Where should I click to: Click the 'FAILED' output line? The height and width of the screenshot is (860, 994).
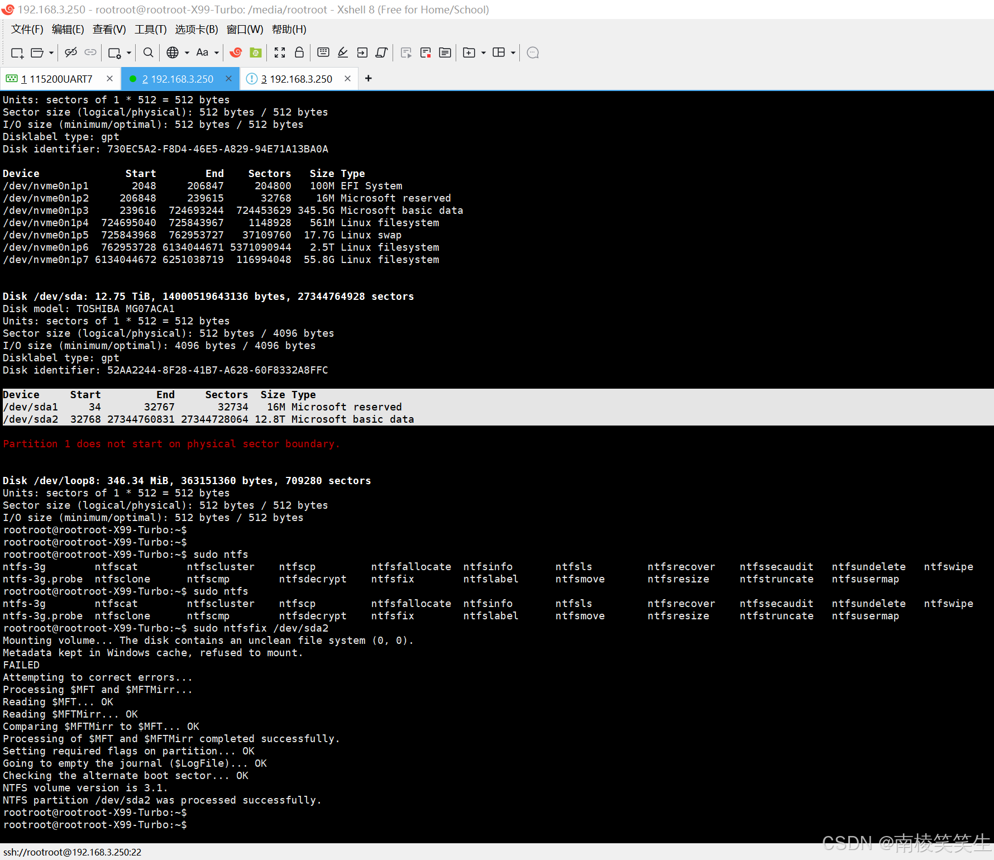click(21, 665)
